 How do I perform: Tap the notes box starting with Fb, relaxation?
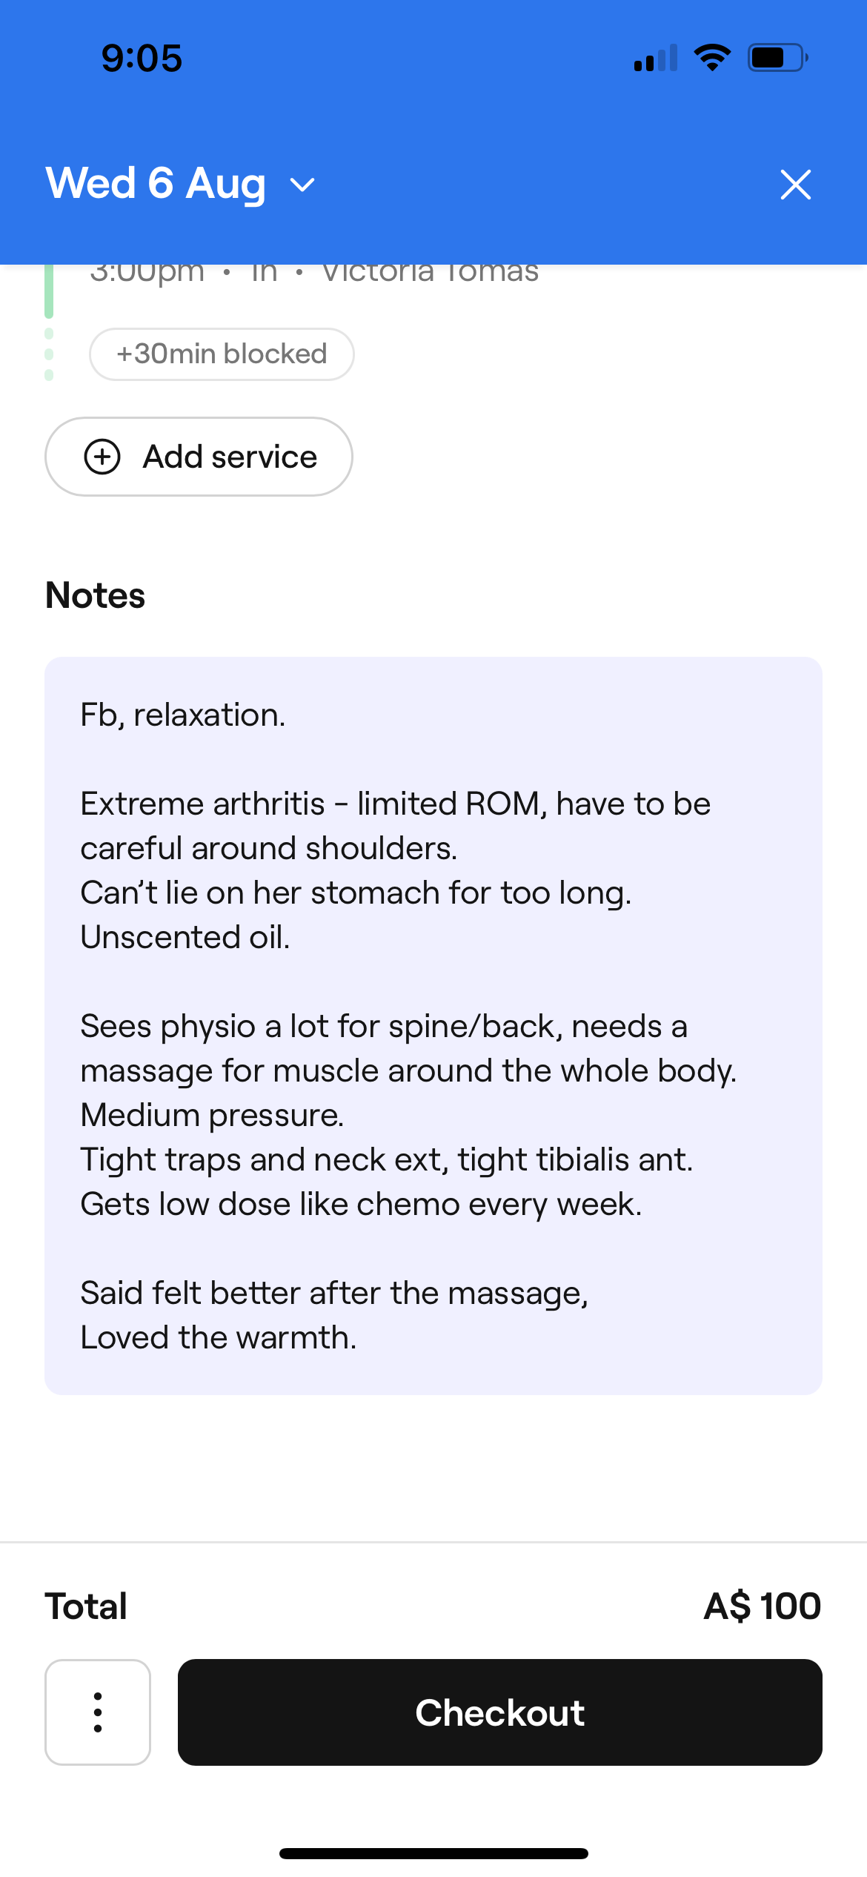(x=433, y=1025)
